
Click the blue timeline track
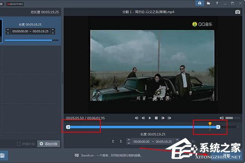click(x=143, y=127)
